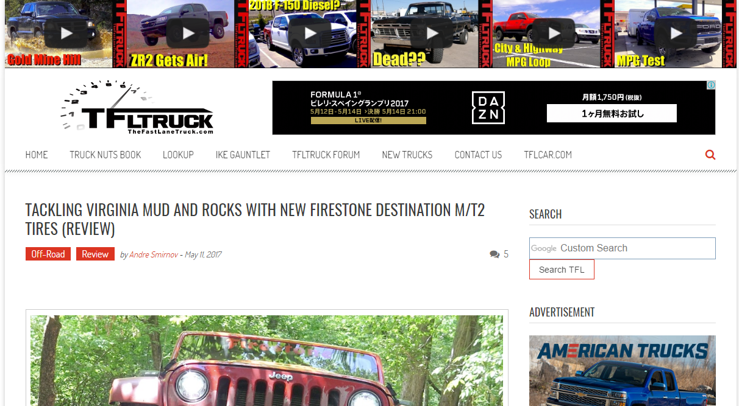Play the City & Highway MPG Loop video
Image resolution: width=739 pixels, height=406 pixels.
554,33
